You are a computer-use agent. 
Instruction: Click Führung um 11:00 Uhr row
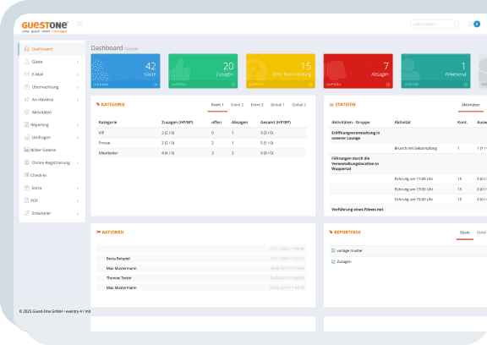(x=408, y=179)
